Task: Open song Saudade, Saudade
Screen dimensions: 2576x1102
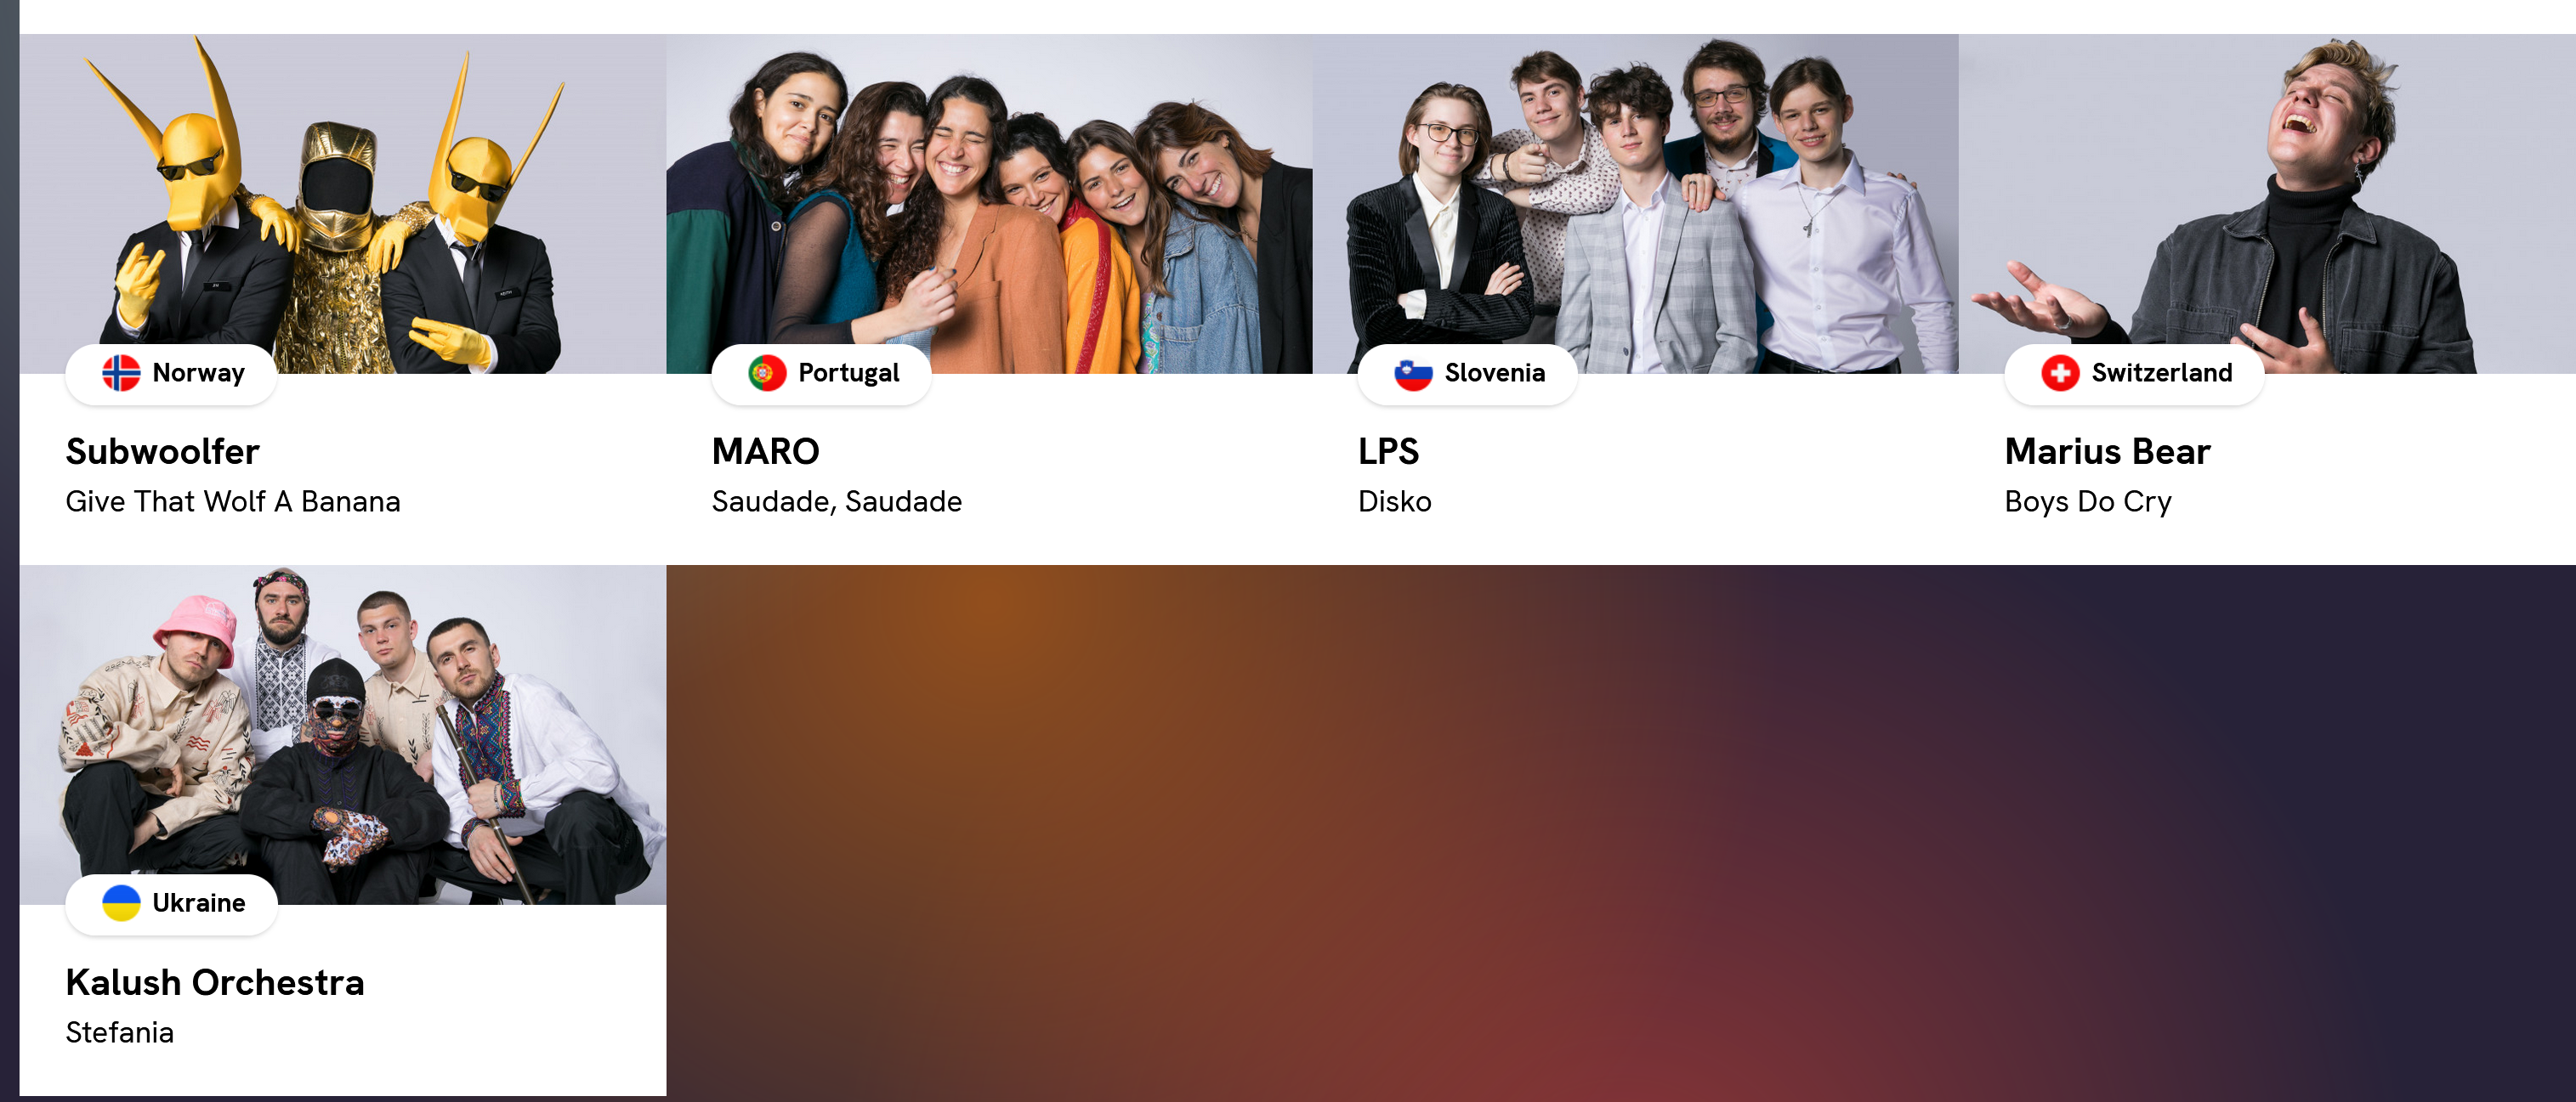Action: 837,501
